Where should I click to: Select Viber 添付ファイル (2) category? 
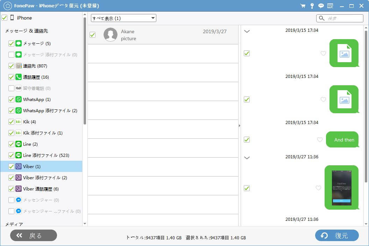pyautogui.click(x=41, y=178)
